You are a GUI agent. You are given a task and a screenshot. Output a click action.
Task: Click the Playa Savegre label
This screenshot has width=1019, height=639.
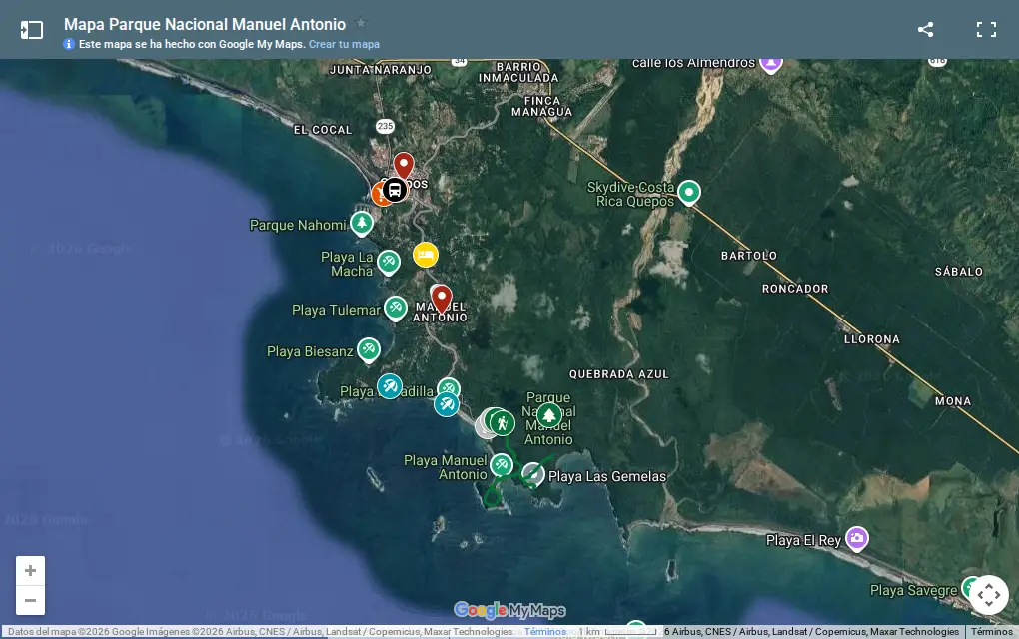(913, 590)
